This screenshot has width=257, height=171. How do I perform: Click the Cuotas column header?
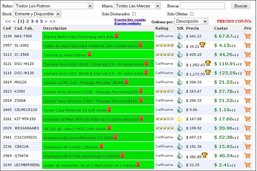click(x=221, y=28)
